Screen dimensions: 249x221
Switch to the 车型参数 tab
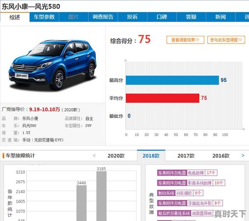tap(44, 17)
